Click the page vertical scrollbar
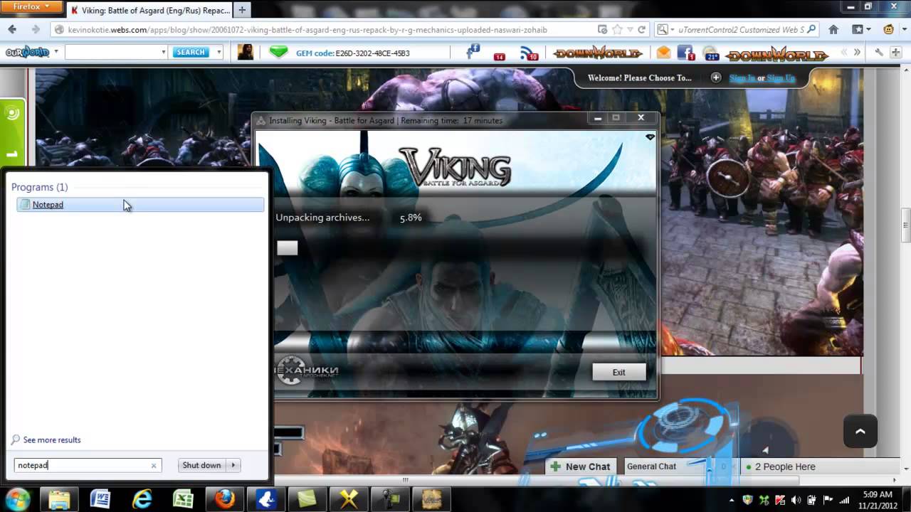Image resolution: width=911 pixels, height=512 pixels. click(x=905, y=225)
